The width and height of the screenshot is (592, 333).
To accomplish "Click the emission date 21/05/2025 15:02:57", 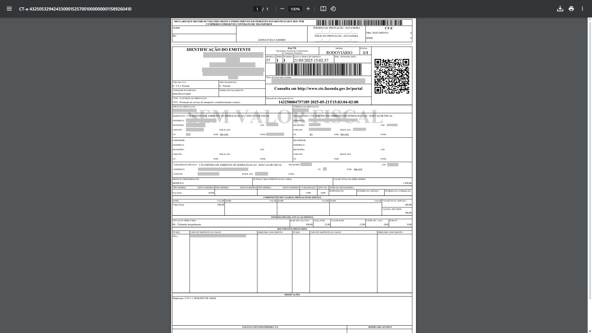I will click(311, 60).
